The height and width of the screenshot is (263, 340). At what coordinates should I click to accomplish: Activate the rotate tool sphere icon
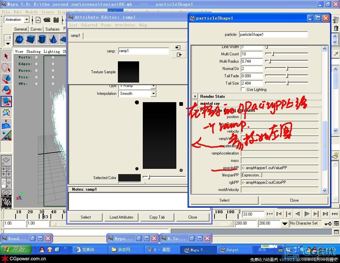click(x=6, y=90)
